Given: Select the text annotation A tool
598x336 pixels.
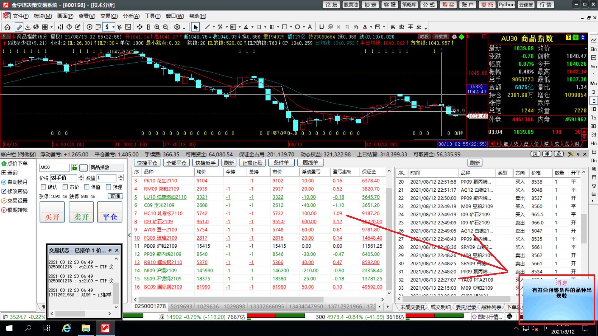Looking at the screenshot, I should click(x=310, y=27).
